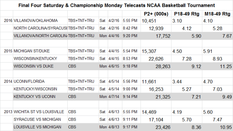Select the 11.25 rating cell
This screenshot has width=233, height=131.
click(217, 66)
